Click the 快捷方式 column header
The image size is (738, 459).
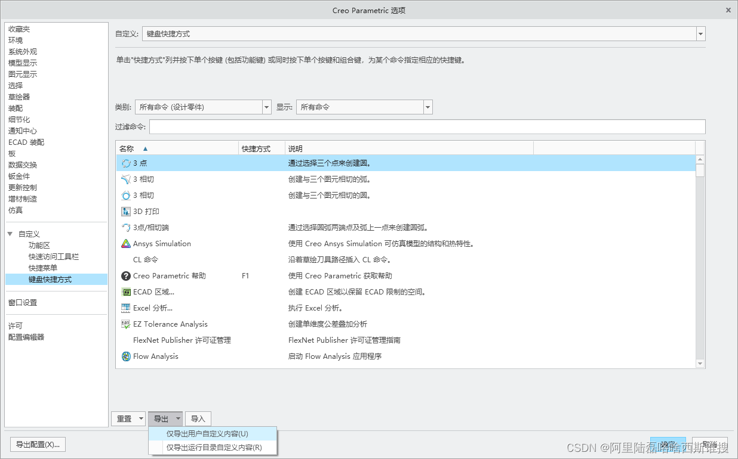[262, 148]
